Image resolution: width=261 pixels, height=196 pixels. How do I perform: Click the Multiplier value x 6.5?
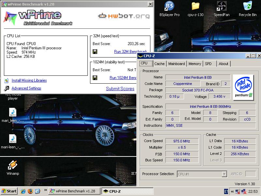tap(182, 147)
